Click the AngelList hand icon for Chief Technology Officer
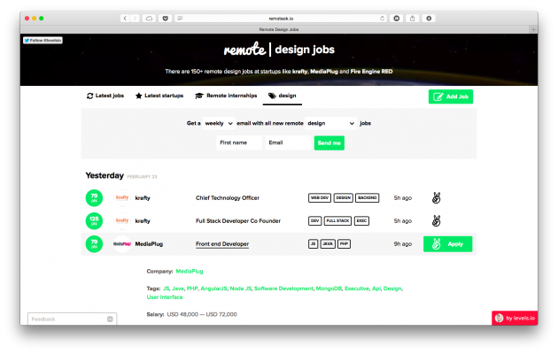558x354 pixels. click(436, 198)
